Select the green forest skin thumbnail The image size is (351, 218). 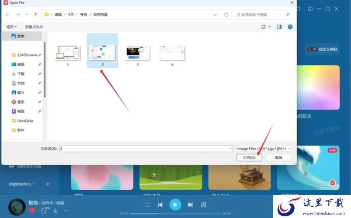[x=171, y=178]
